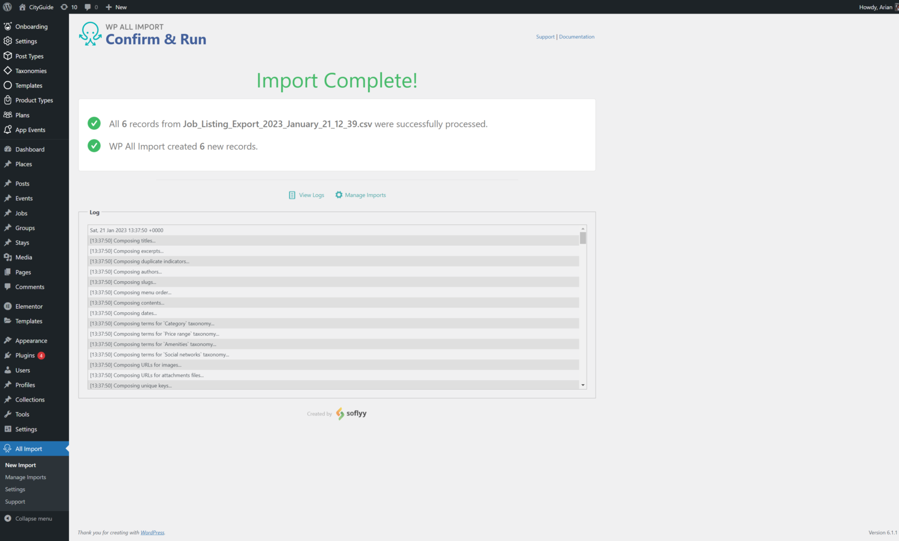
Task: Open the Howdy, Arian account menu
Action: tap(871, 7)
